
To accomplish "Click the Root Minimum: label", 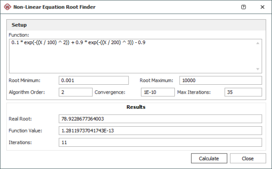I will click(x=25, y=81).
